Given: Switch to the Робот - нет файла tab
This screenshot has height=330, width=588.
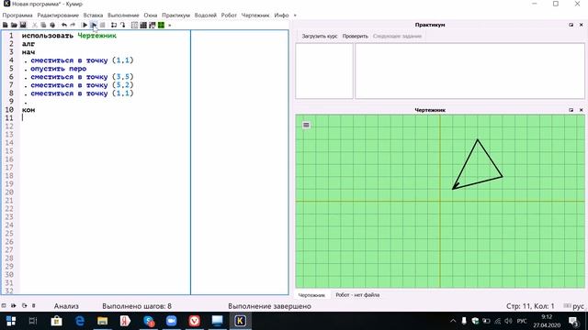Looking at the screenshot, I should click(x=357, y=295).
